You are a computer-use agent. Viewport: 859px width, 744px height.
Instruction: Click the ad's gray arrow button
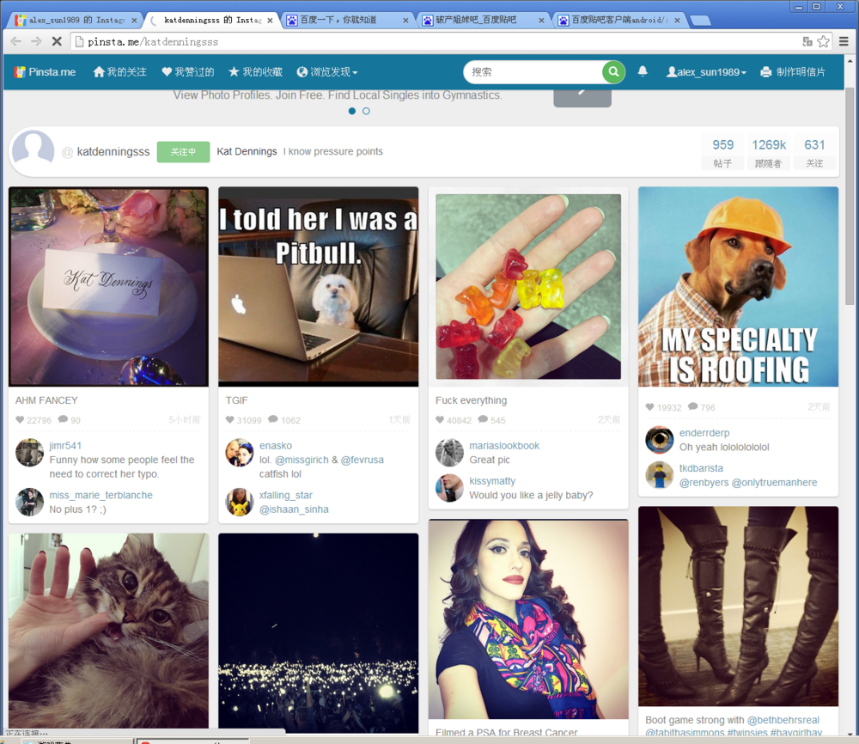582,97
